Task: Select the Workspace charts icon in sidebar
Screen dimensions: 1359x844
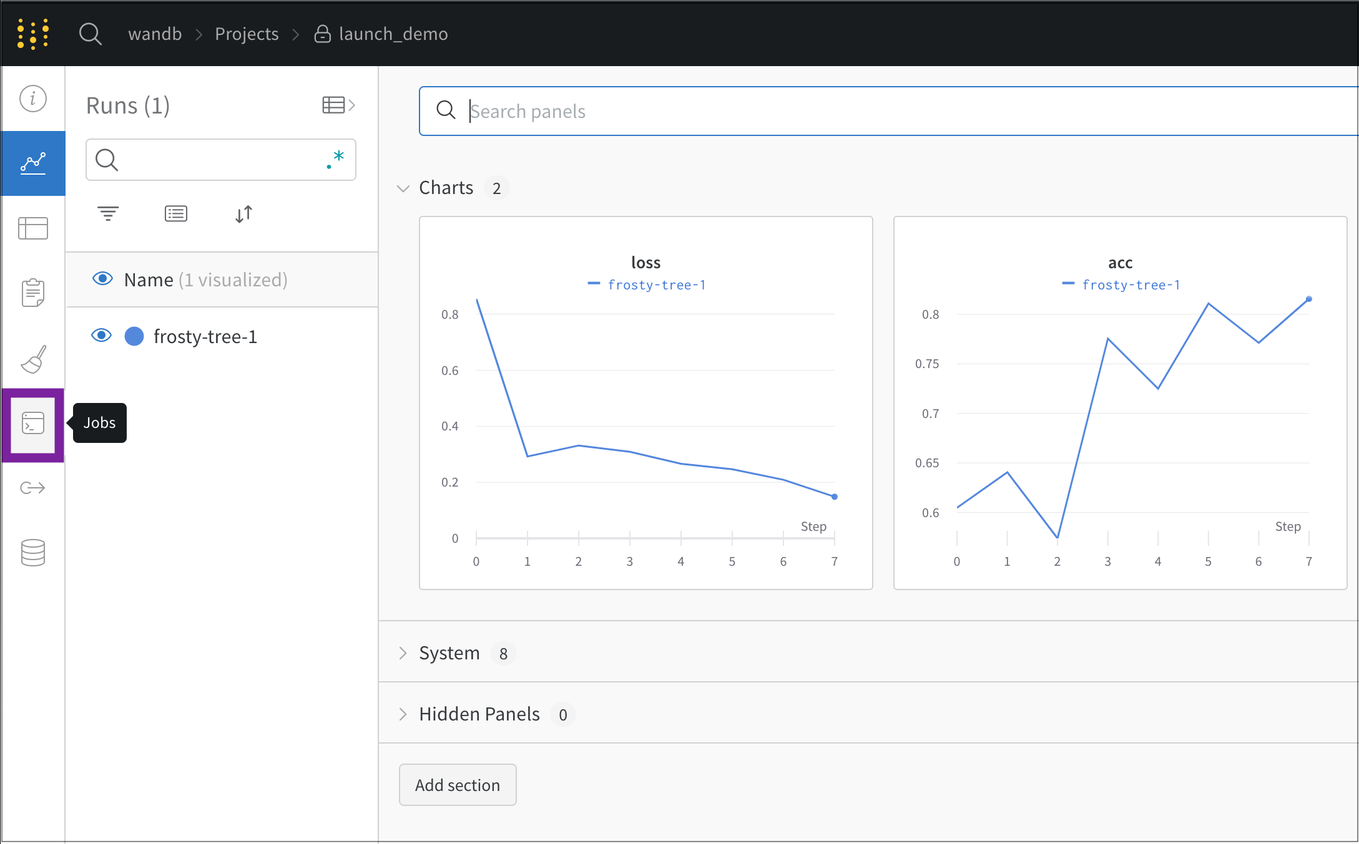Action: point(32,163)
